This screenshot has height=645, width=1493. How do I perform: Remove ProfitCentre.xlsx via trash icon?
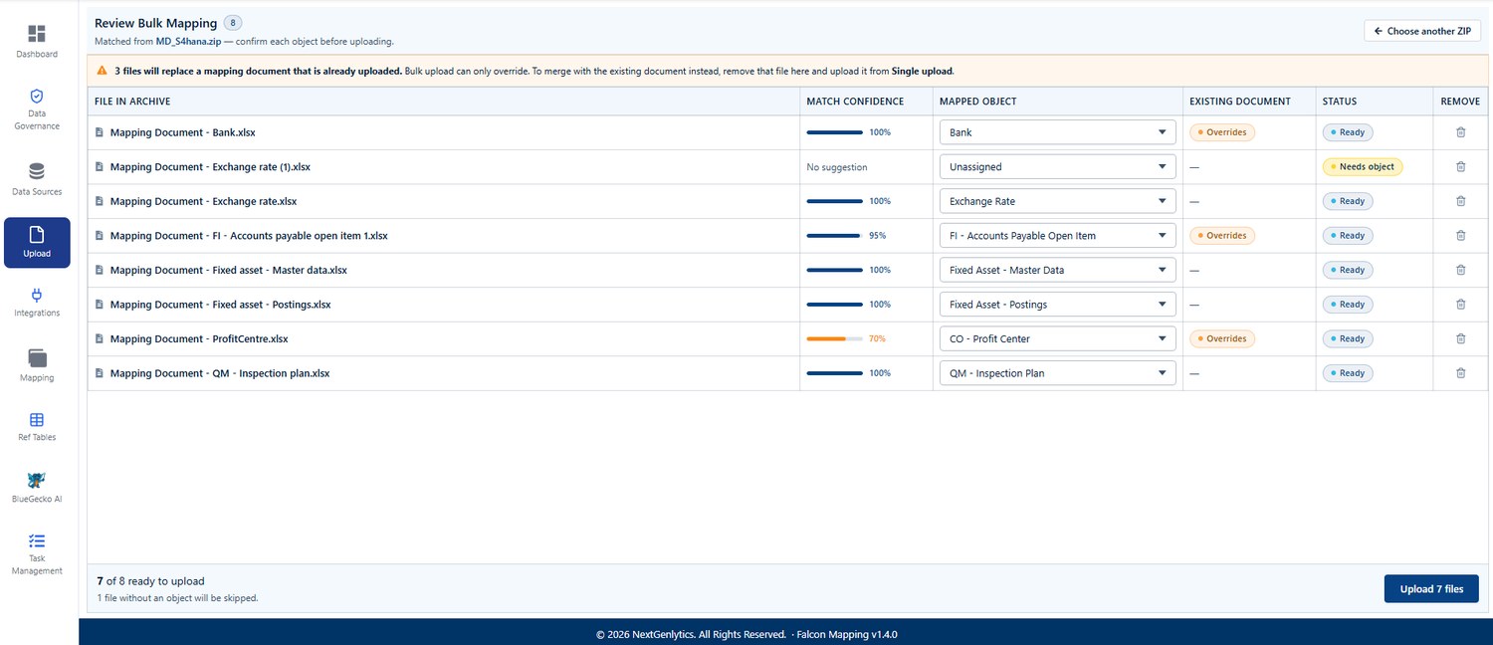1460,338
